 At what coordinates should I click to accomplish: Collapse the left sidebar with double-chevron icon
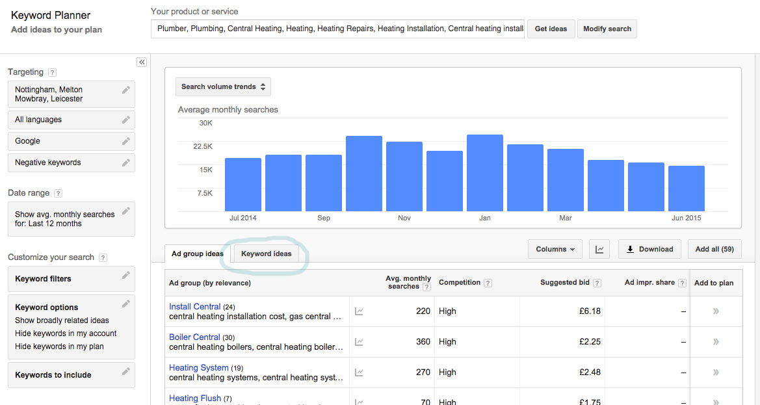tap(142, 62)
